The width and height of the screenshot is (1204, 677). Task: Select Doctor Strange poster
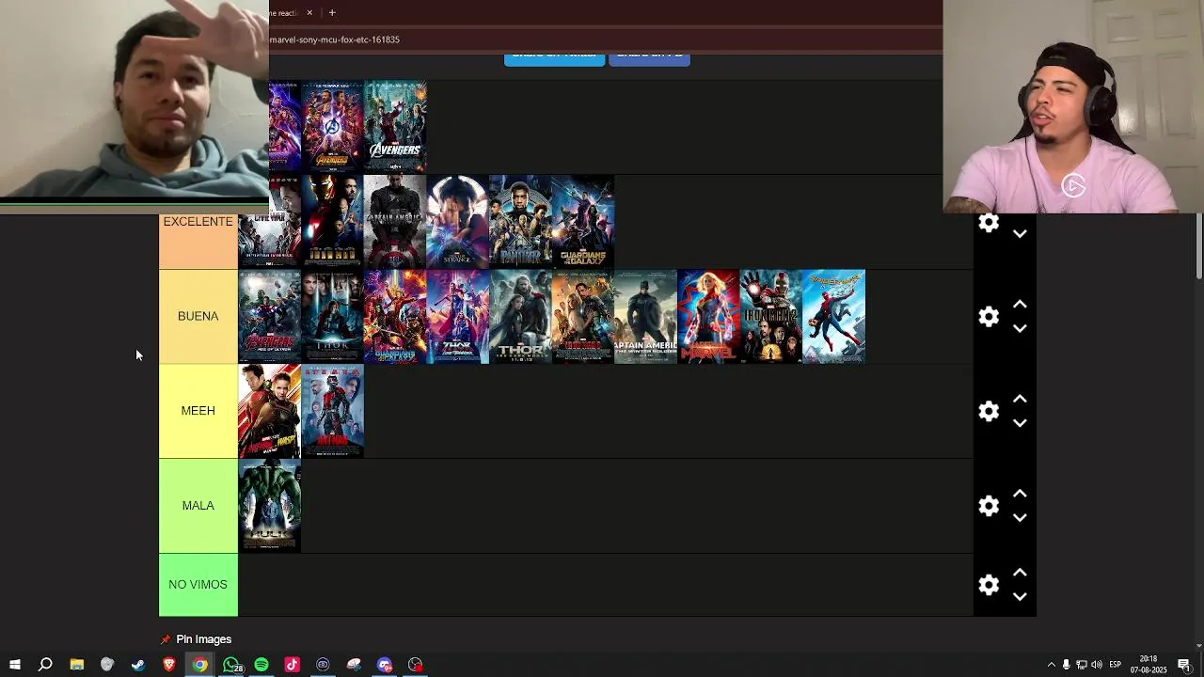pos(458,222)
